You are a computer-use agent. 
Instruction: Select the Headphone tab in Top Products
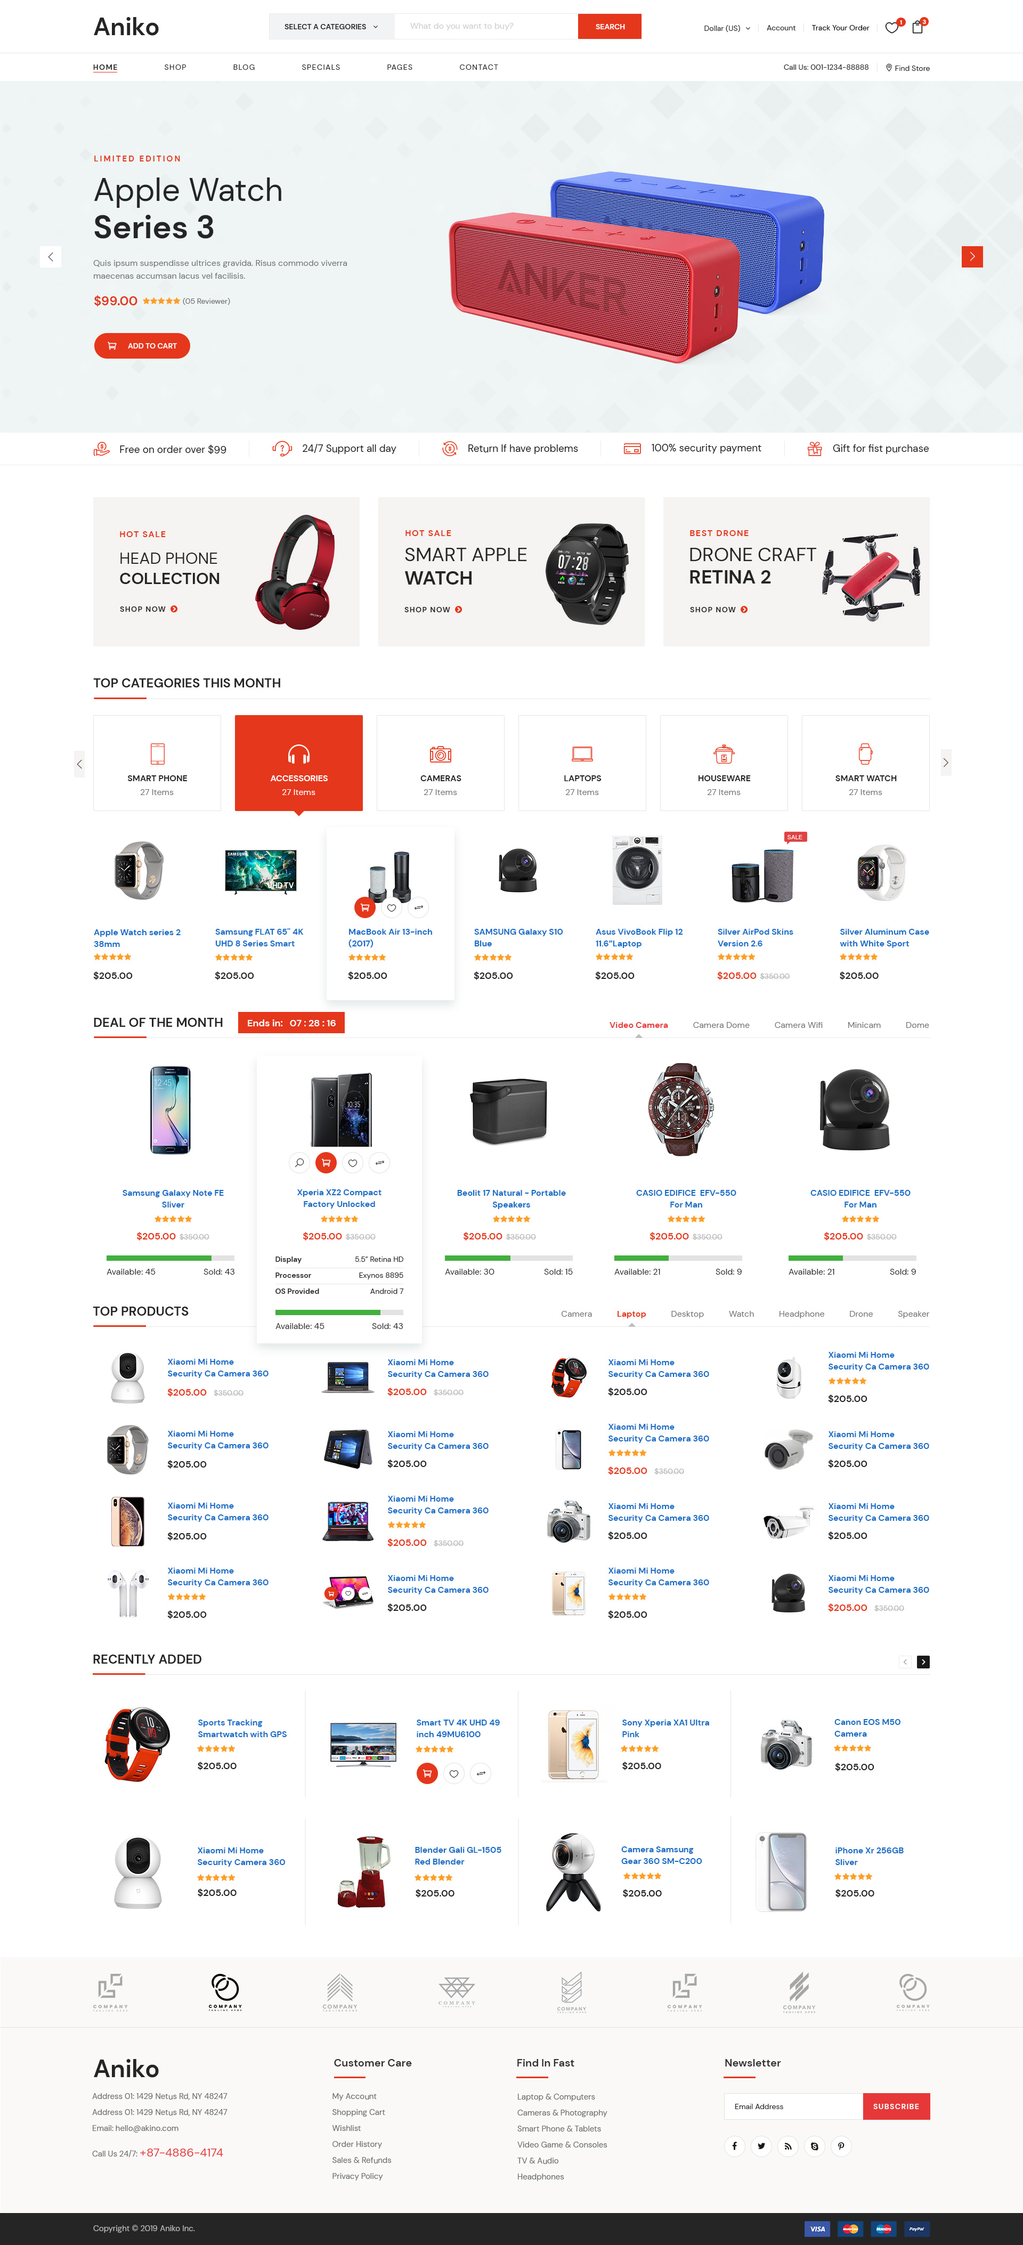point(801,1314)
